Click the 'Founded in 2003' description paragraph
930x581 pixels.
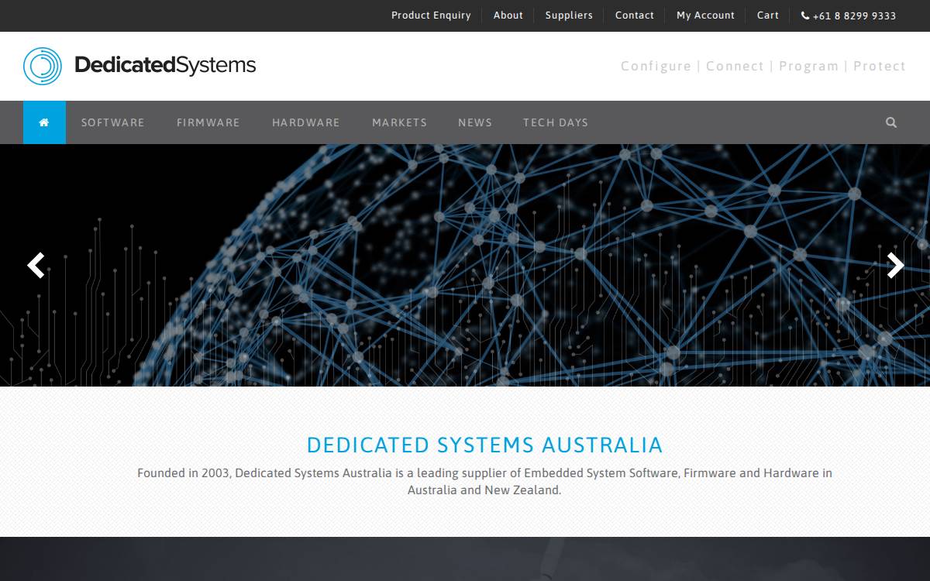click(x=484, y=481)
